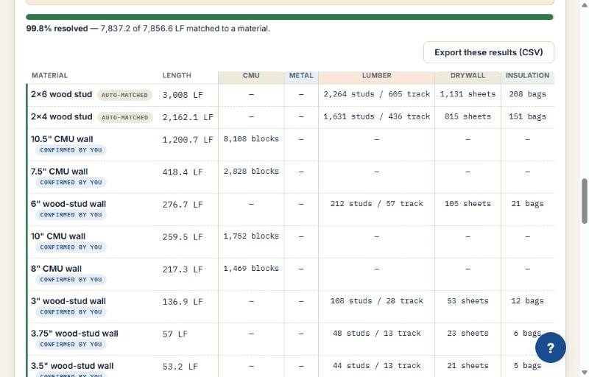Click the 1,131 sheets drywall cell
This screenshot has width=589, height=377.
click(x=468, y=94)
